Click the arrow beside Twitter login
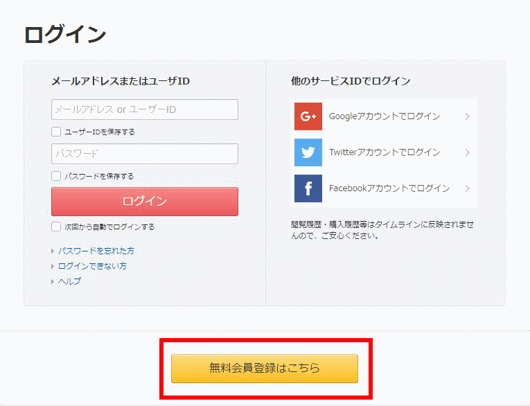Image resolution: width=530 pixels, height=406 pixels. pos(467,152)
